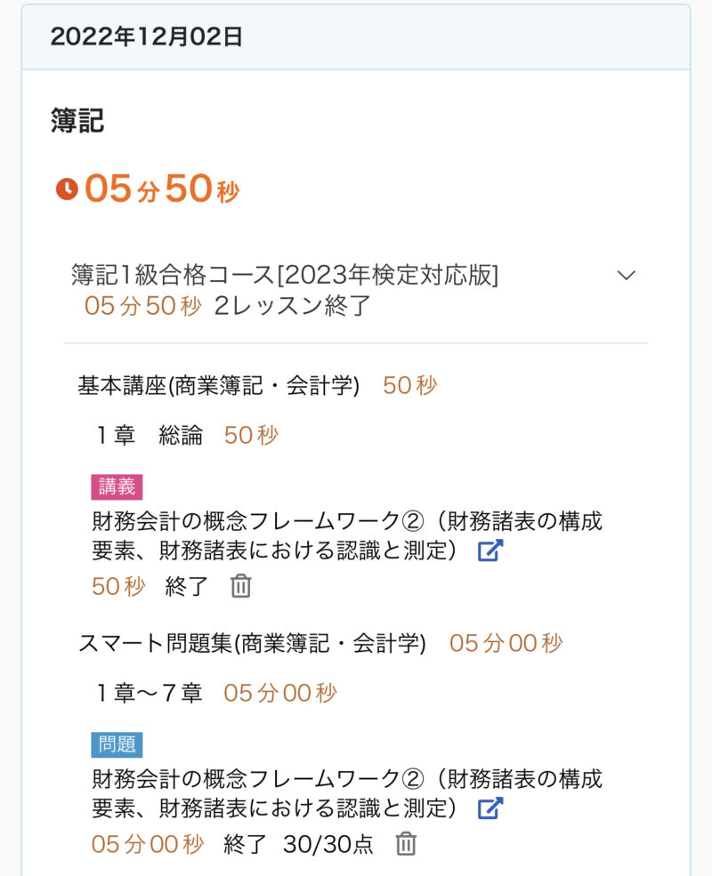The width and height of the screenshot is (712, 876).
Task: Click the orange clock icon beside total time
Action: click(67, 189)
